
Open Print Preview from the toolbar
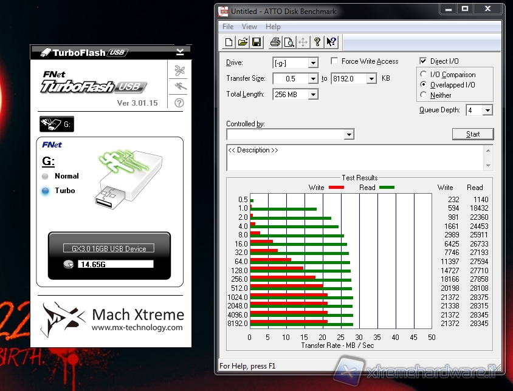point(289,42)
